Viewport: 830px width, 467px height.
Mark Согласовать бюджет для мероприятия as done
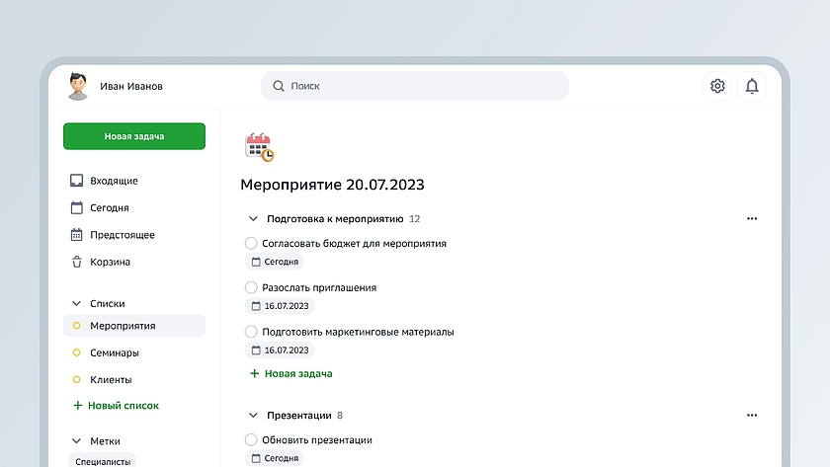click(251, 243)
